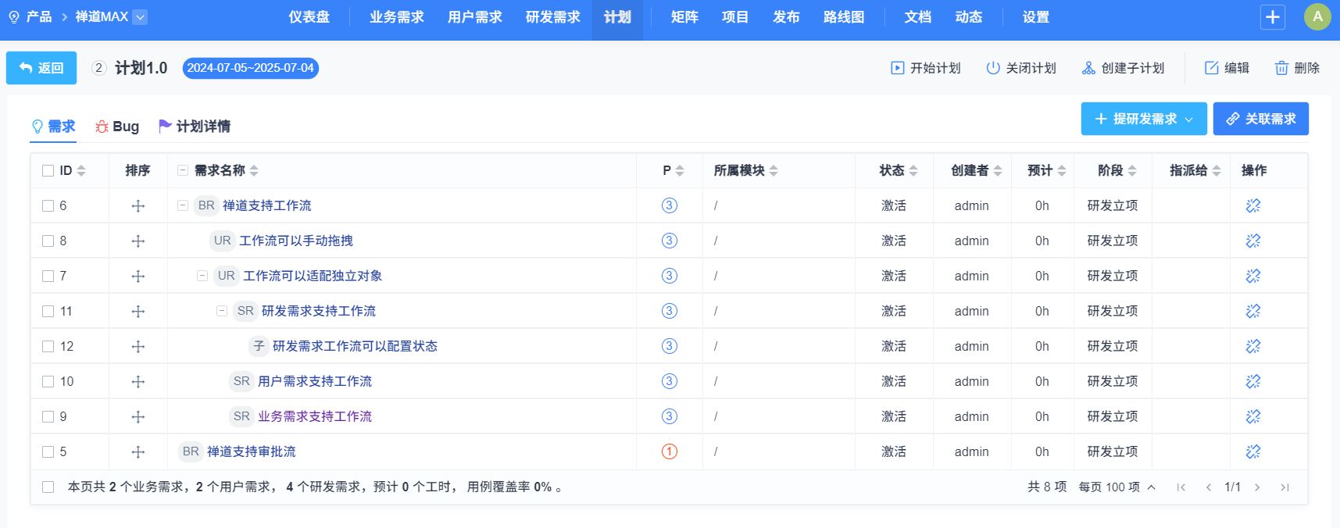
Task: Collapse the 禅道支持工作流 tree row
Action: [183, 205]
